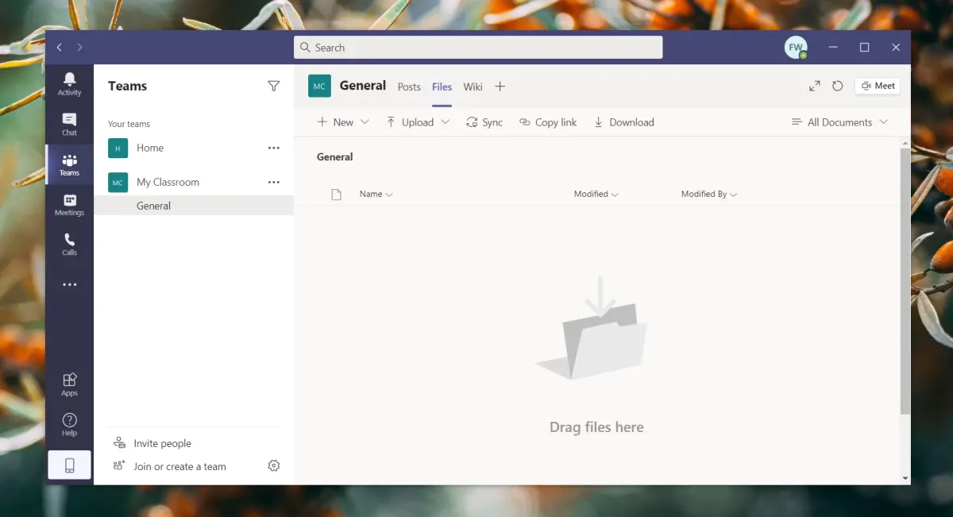The width and height of the screenshot is (953, 517).
Task: Open the Meetings section
Action: click(x=69, y=204)
